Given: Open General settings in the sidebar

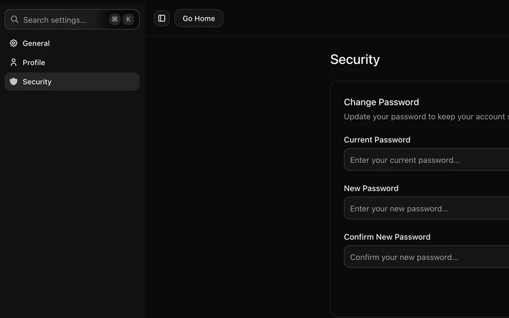Looking at the screenshot, I should coord(72,43).
